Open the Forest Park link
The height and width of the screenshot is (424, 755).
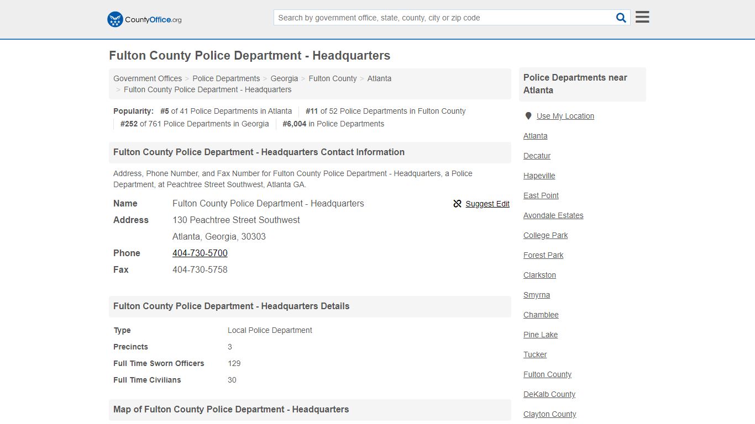click(x=543, y=255)
